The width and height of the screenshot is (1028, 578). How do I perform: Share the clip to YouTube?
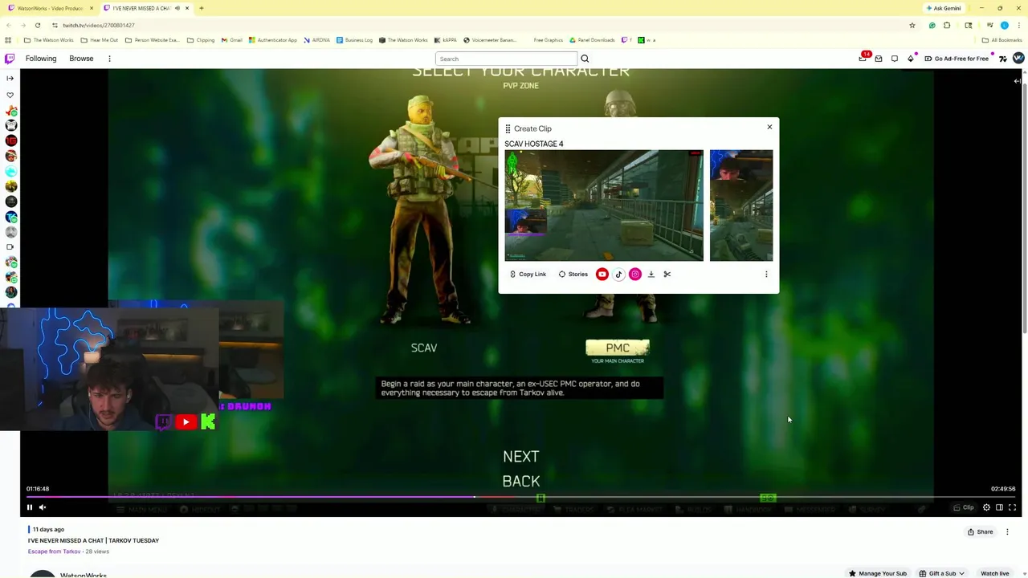tap(602, 275)
